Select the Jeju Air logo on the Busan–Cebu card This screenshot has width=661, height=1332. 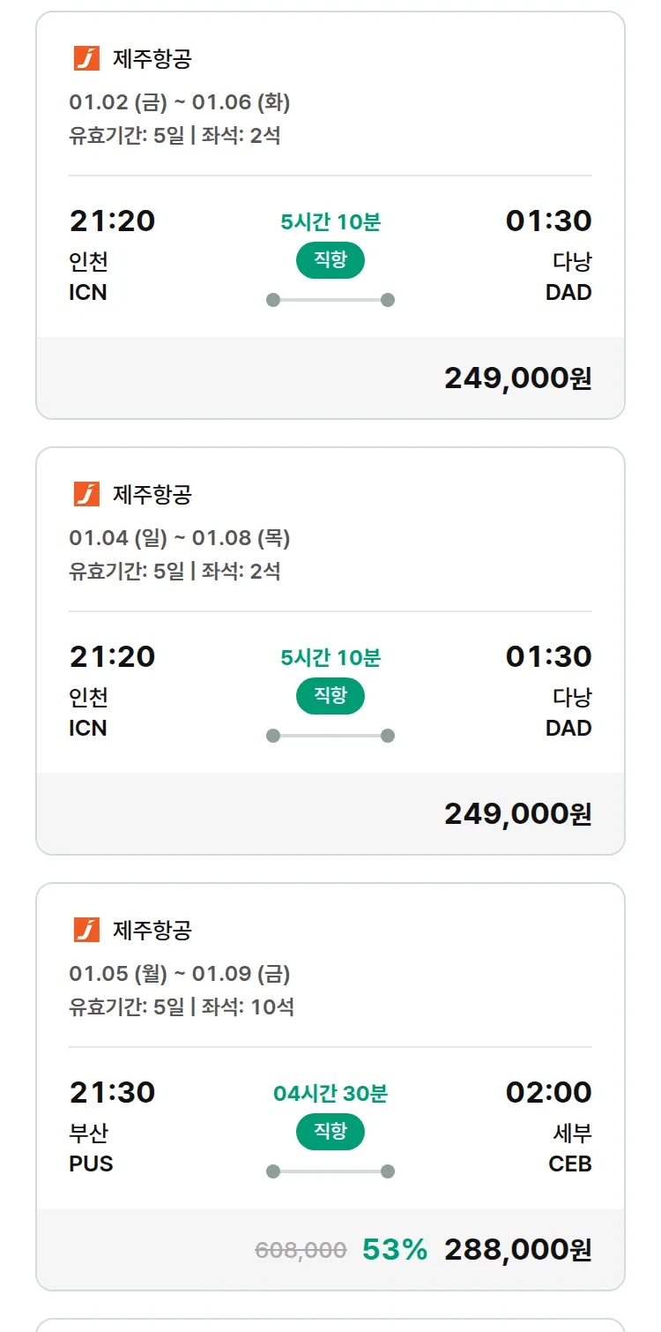[86, 930]
